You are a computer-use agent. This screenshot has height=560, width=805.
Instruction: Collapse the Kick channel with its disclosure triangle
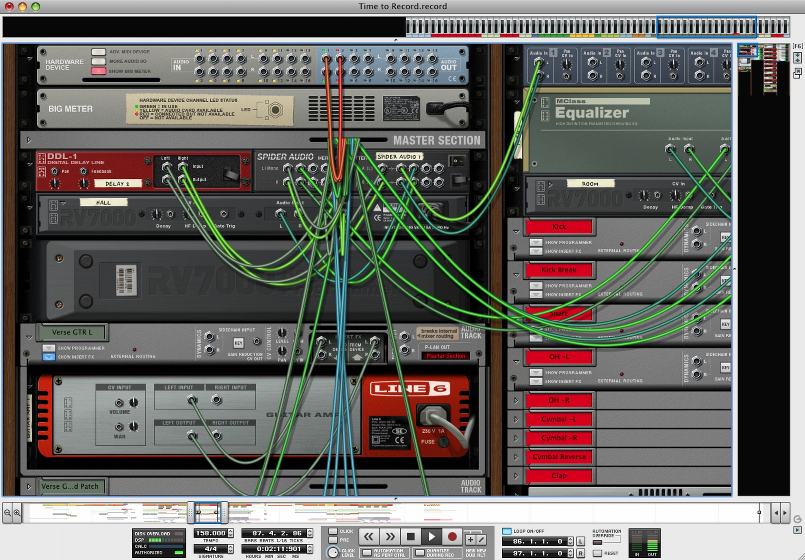pyautogui.click(x=516, y=232)
